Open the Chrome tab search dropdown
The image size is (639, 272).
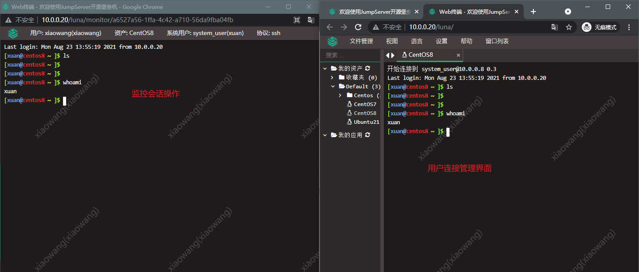click(568, 12)
